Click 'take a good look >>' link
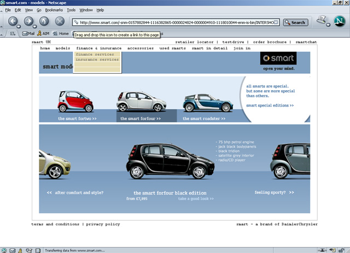 (196, 198)
